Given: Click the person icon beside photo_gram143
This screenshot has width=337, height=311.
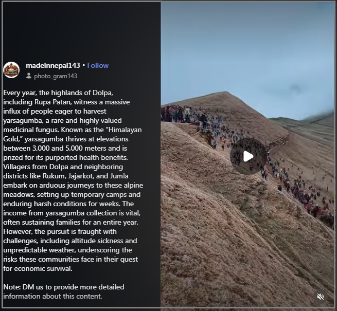Looking at the screenshot, I should pyautogui.click(x=29, y=76).
